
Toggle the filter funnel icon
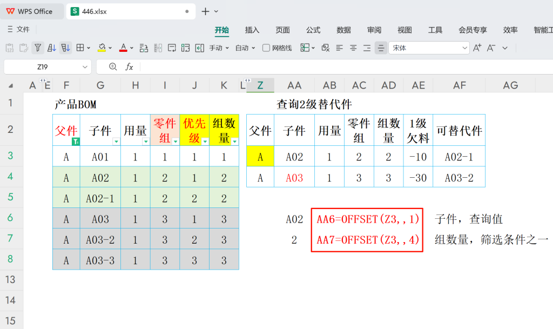point(38,48)
